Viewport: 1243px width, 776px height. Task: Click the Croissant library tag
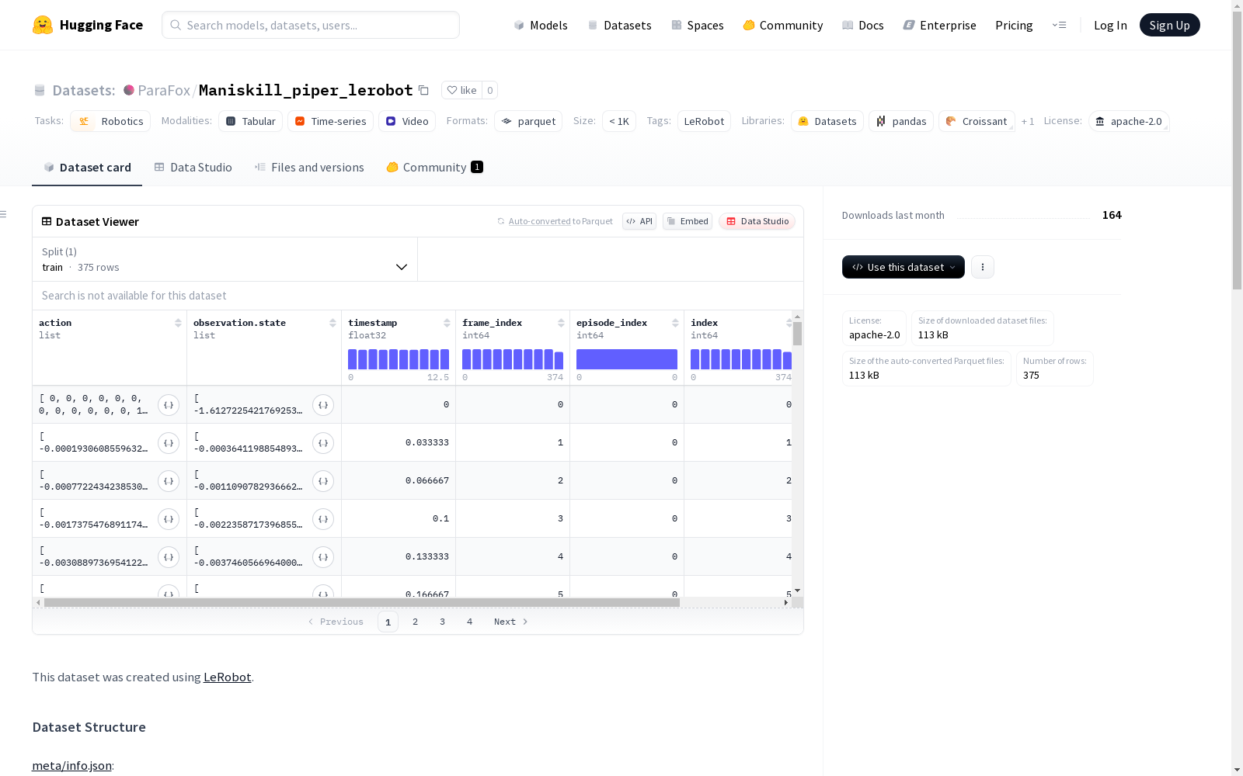[977, 121]
